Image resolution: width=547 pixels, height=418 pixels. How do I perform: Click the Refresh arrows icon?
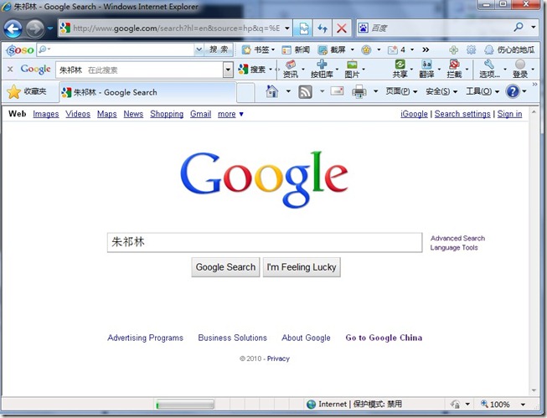pyautogui.click(x=323, y=28)
